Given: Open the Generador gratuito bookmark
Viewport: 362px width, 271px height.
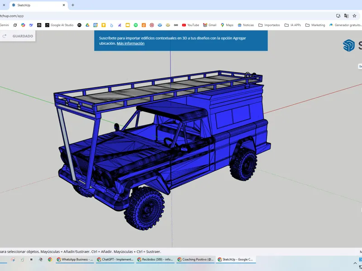Looking at the screenshot, I should click(x=345, y=25).
